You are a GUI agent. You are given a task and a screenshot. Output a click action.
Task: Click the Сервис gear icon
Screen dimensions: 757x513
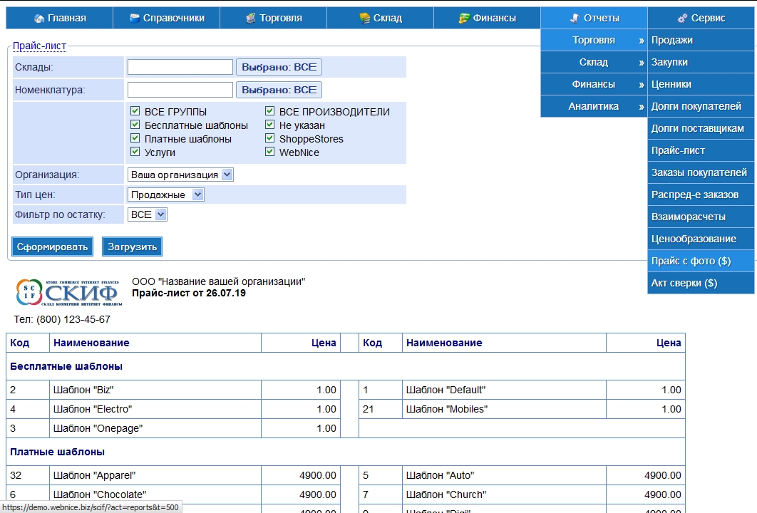pos(682,19)
